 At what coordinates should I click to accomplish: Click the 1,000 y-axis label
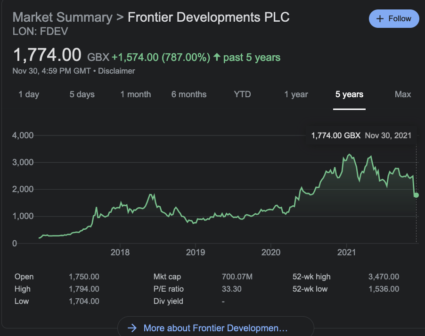[x=23, y=216]
